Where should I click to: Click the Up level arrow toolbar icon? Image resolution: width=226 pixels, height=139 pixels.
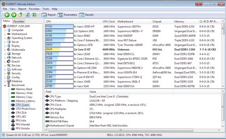(x=21, y=15)
